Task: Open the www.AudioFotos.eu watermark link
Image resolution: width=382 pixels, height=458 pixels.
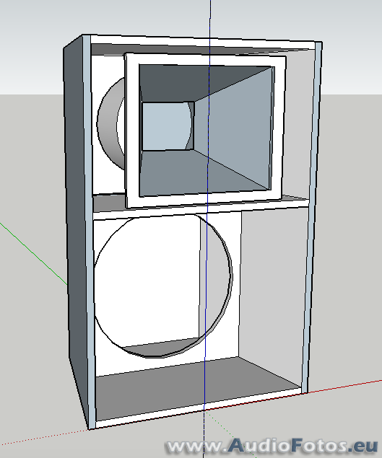Action: (x=272, y=446)
